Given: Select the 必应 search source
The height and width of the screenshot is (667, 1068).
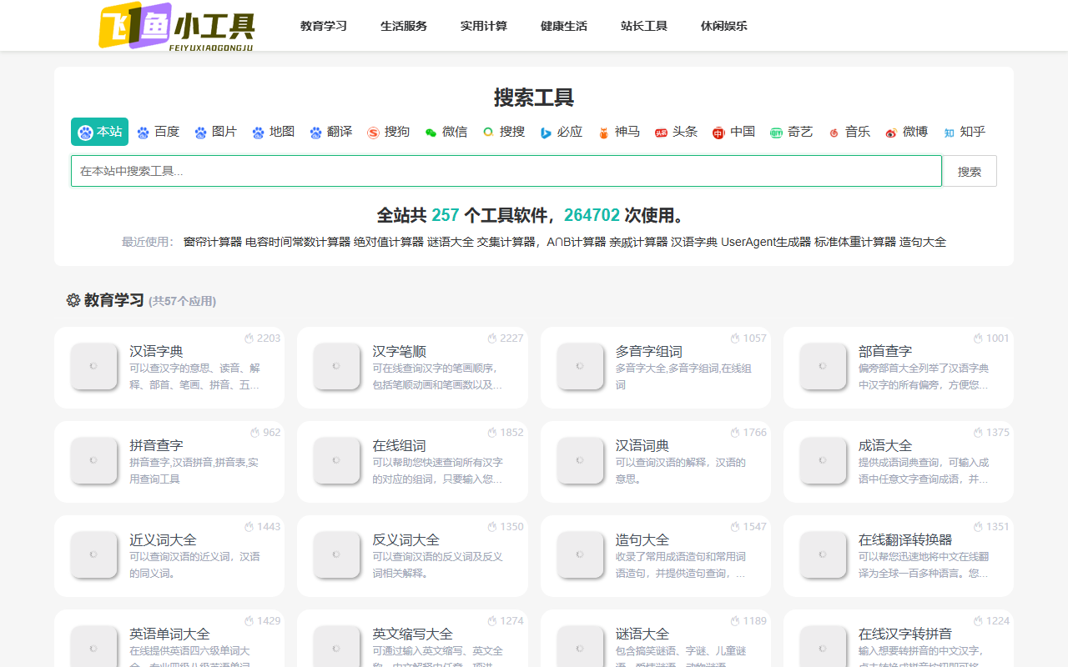Looking at the screenshot, I should (561, 132).
